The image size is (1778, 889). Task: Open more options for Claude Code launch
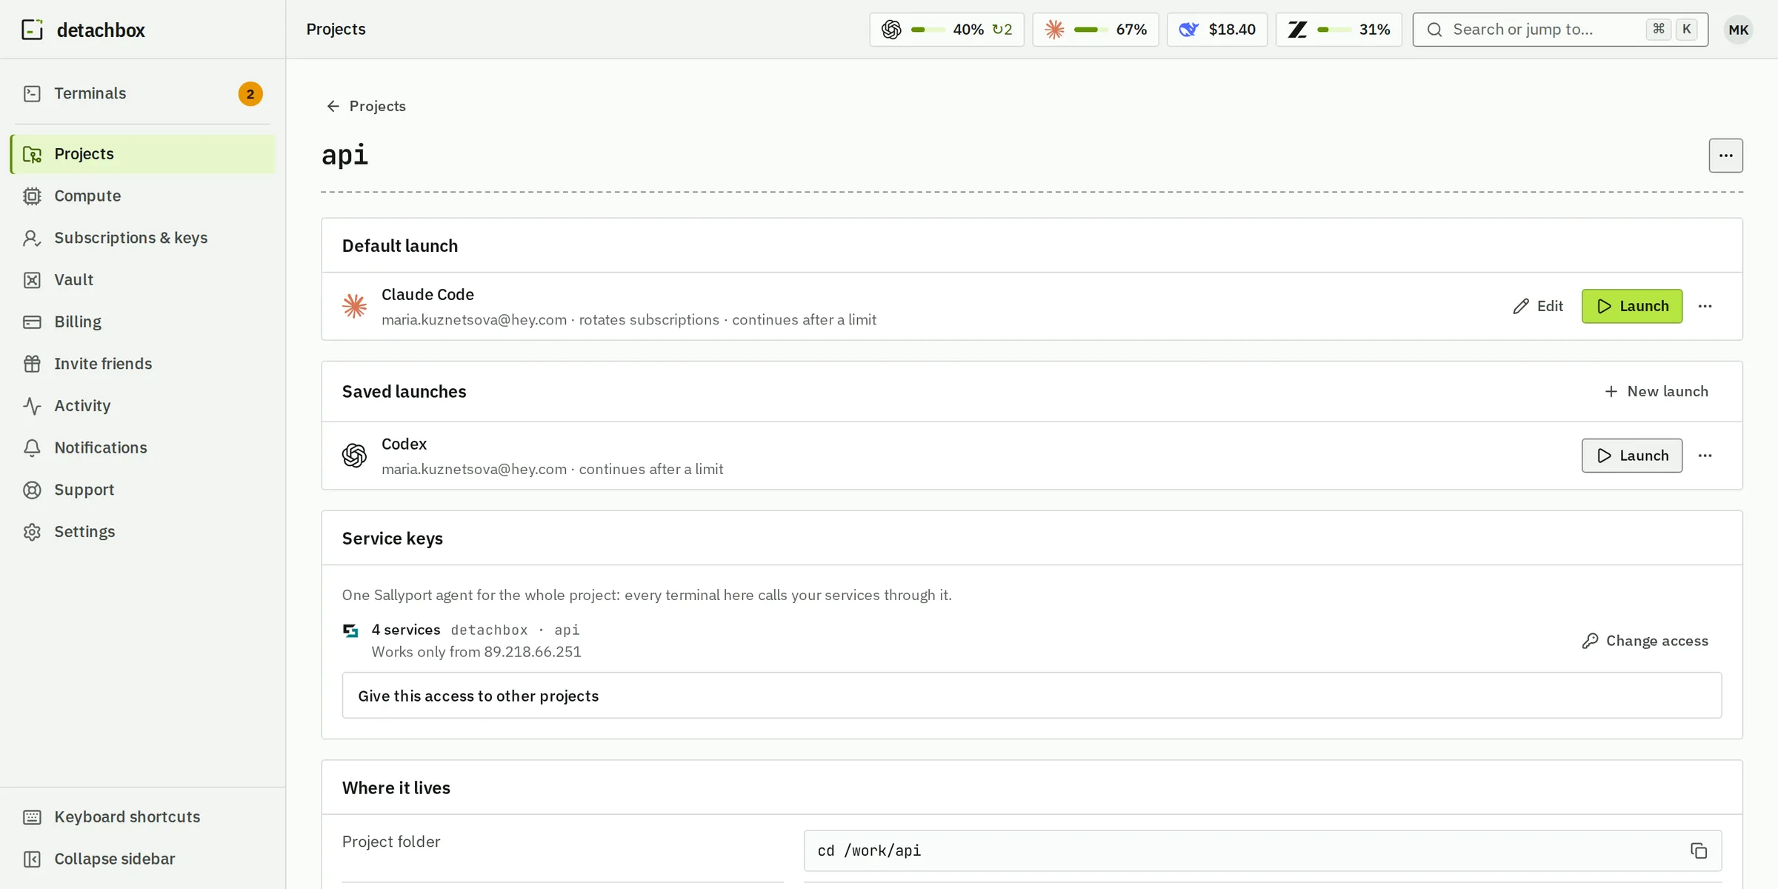point(1705,306)
